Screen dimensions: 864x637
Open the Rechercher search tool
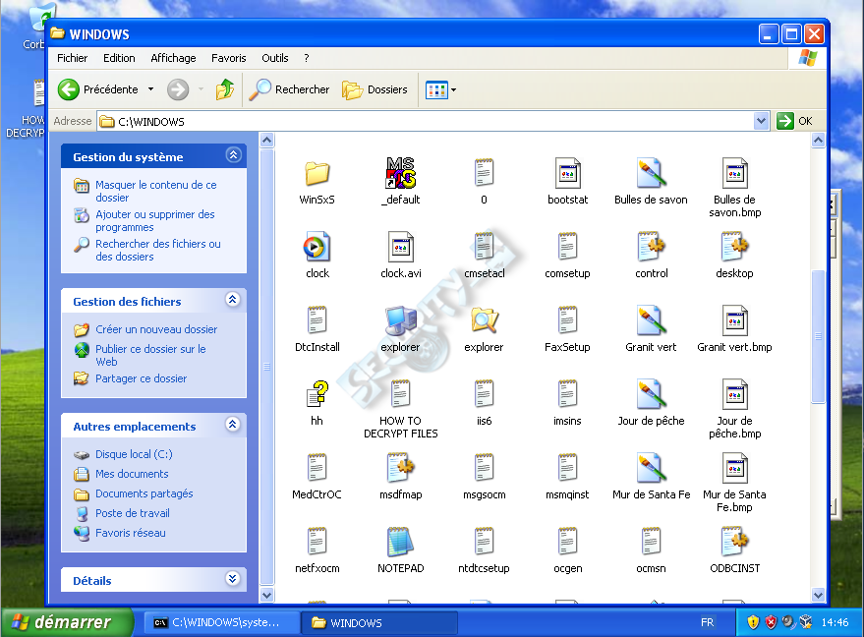(289, 89)
